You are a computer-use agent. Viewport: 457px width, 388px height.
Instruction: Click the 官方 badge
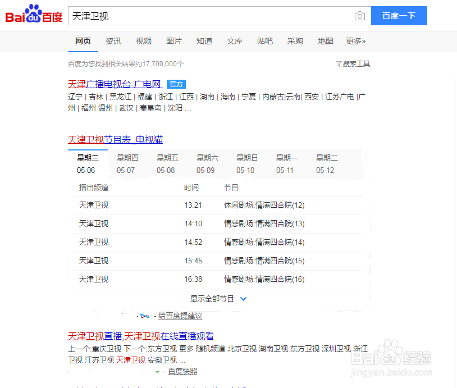point(176,84)
